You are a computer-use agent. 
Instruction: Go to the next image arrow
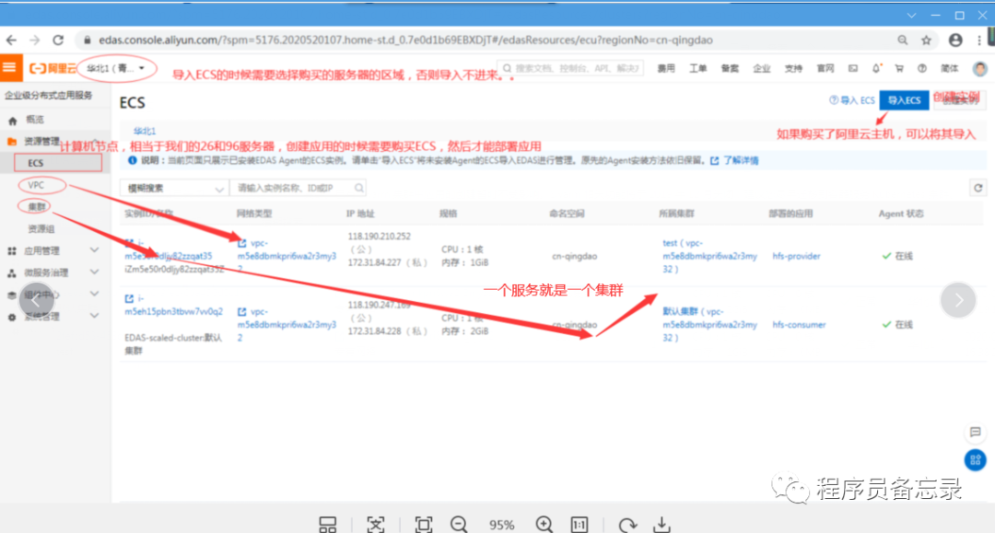(958, 300)
